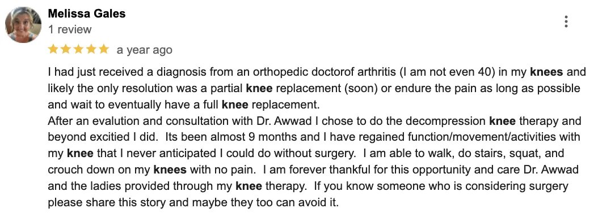Open the three-dot review options menu
Screen dimensions: 598x217
pos(566,21)
